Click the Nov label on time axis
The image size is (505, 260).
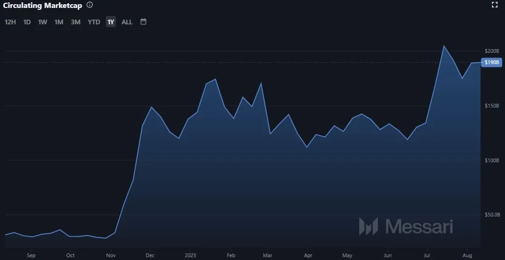tap(111, 255)
